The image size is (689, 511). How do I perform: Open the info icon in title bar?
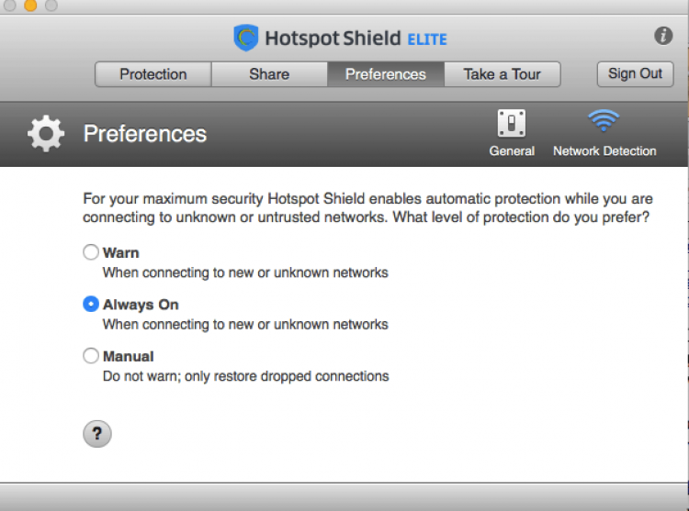pyautogui.click(x=663, y=36)
